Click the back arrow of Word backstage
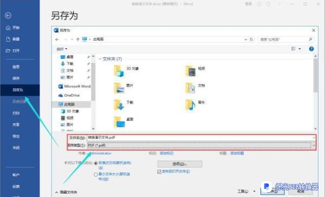 pos(8,15)
